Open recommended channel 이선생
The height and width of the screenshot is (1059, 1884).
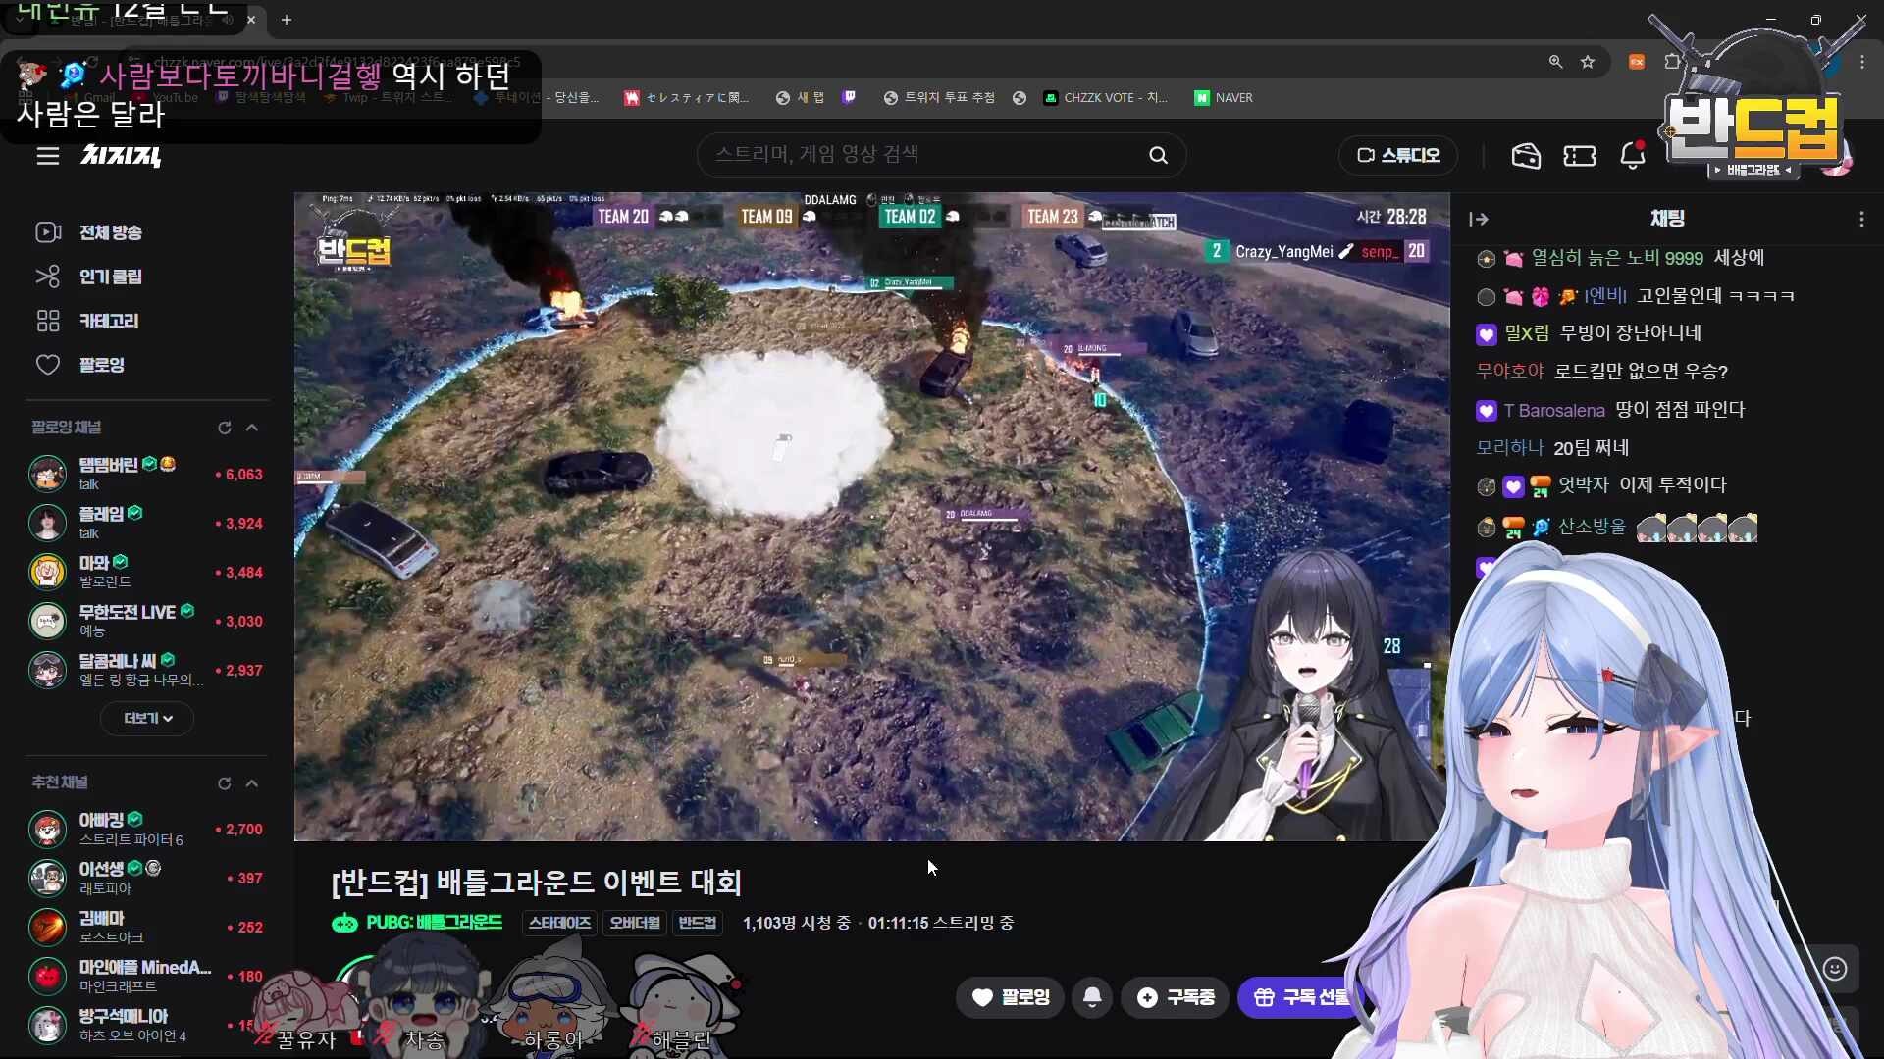point(147,879)
